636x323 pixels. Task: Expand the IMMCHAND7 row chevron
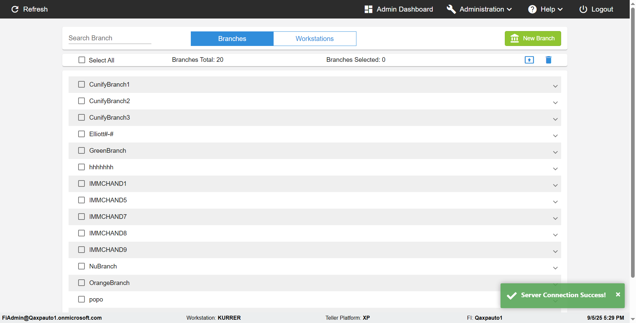(556, 219)
